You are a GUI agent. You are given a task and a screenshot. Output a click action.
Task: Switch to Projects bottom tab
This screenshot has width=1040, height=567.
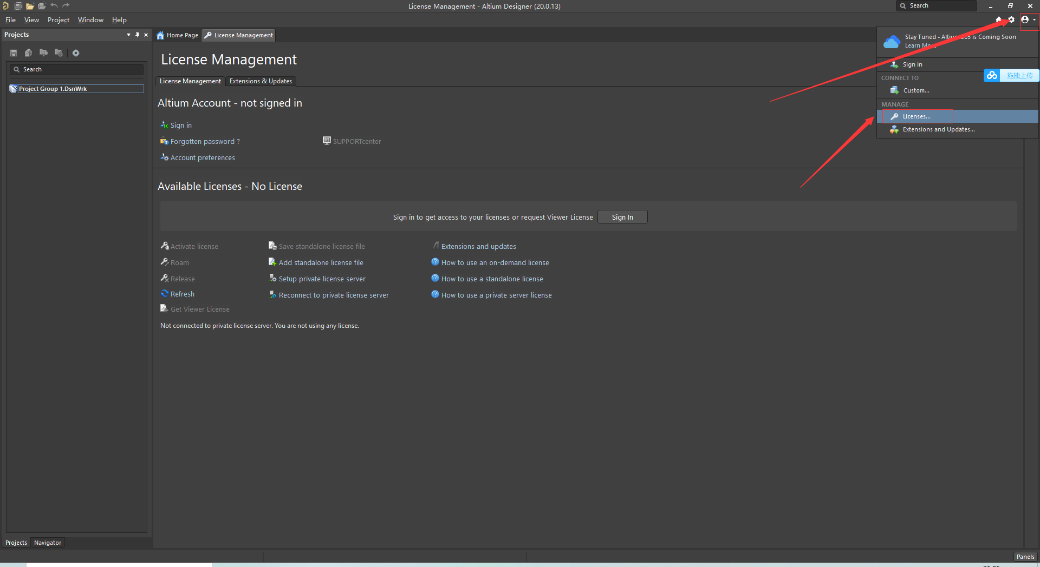pyautogui.click(x=16, y=543)
